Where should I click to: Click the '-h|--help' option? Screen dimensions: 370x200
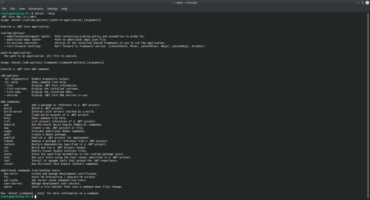(x=11, y=82)
